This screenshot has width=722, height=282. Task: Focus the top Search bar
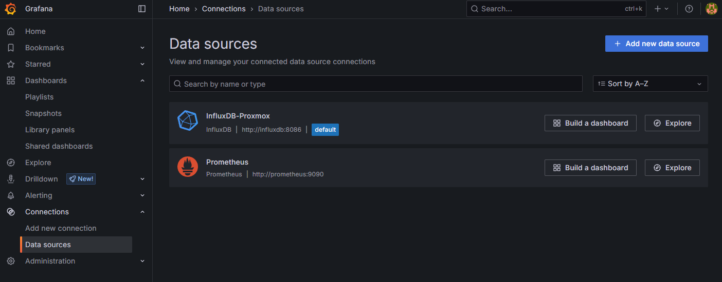coord(556,9)
